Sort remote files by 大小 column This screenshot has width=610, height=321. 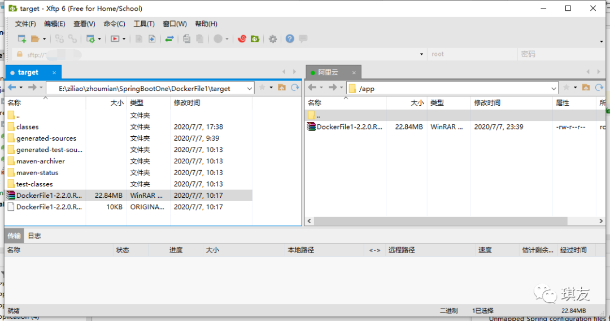point(407,103)
